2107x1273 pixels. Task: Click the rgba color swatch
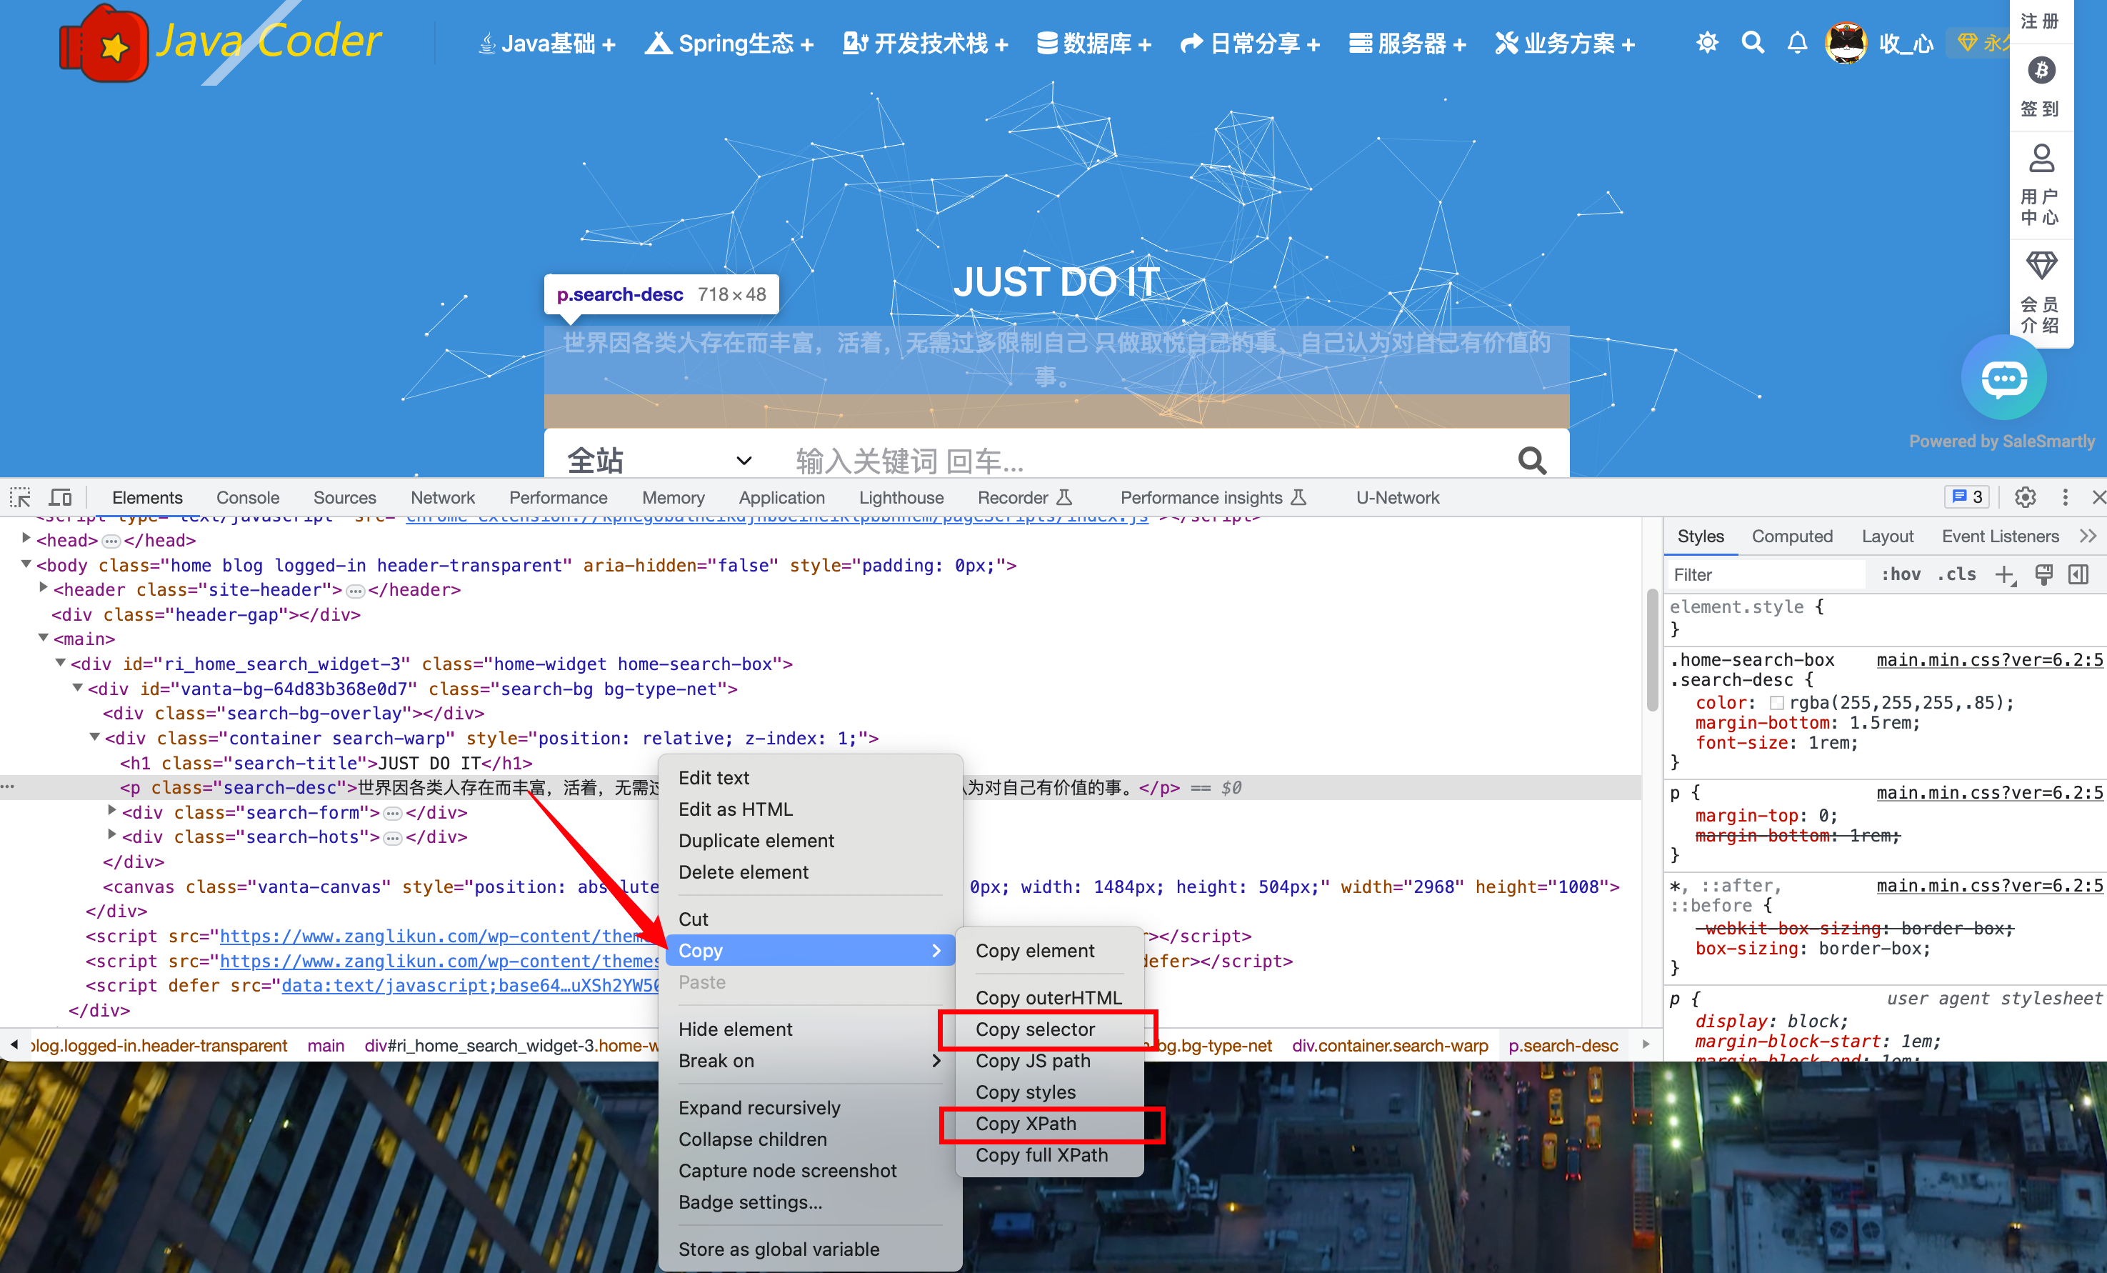(x=1776, y=703)
